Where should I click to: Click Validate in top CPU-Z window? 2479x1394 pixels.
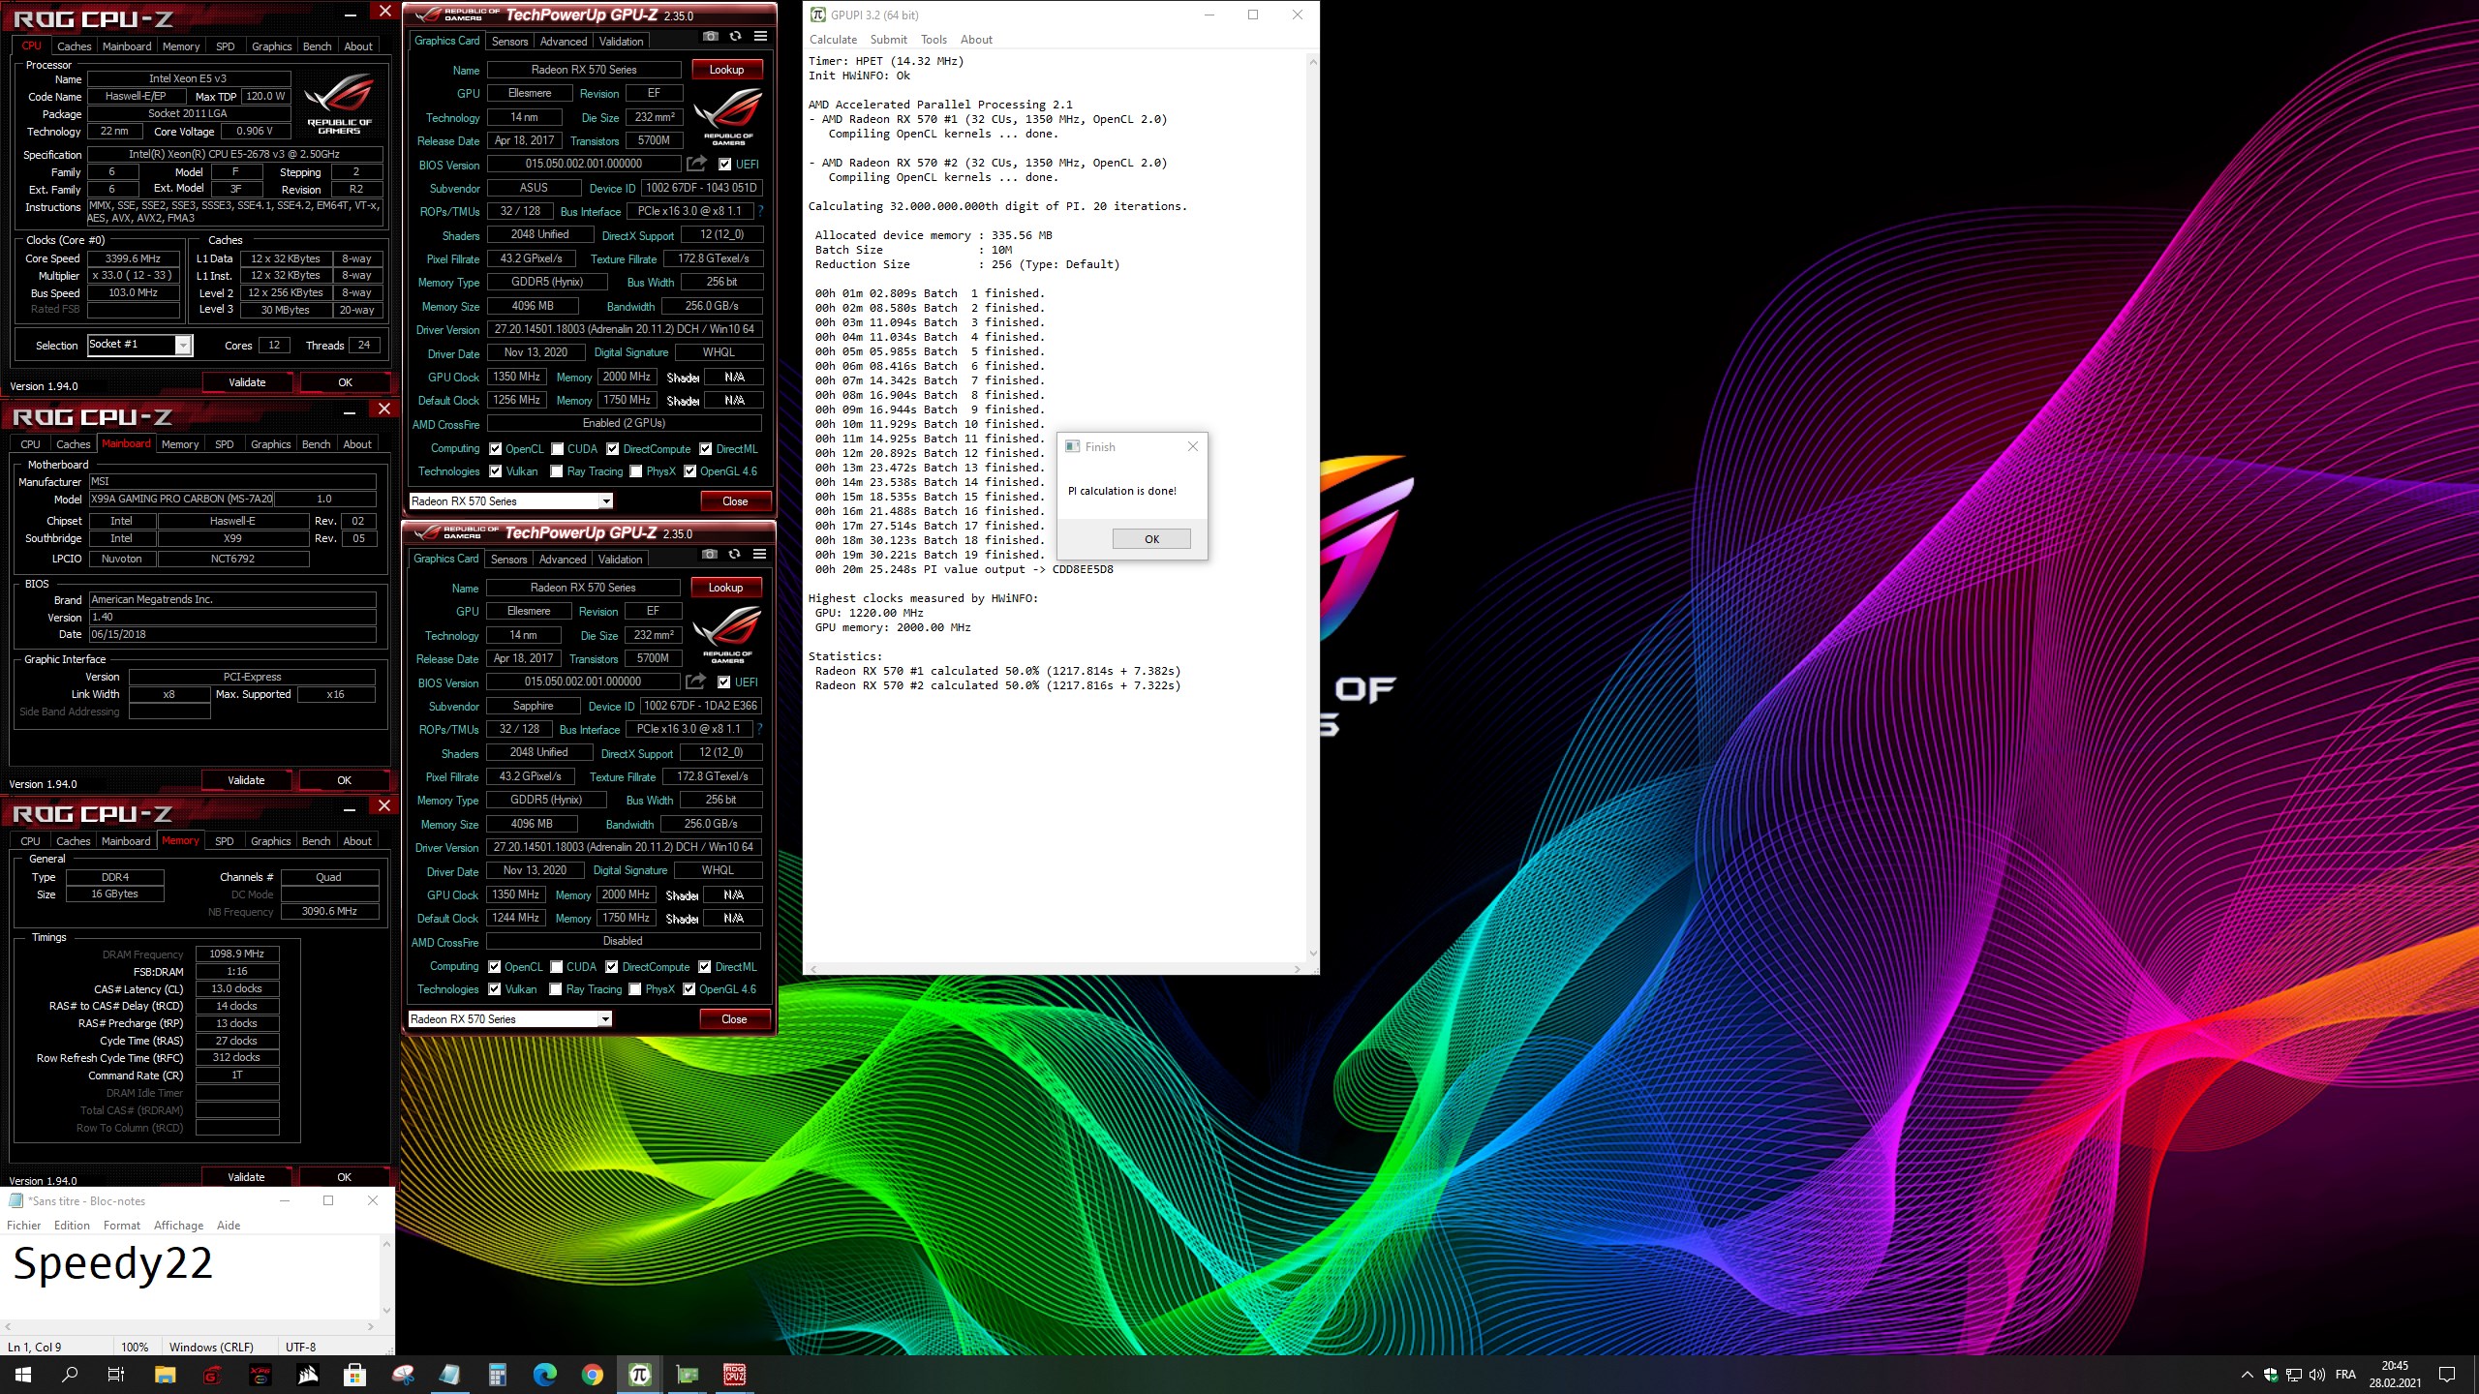coord(247,382)
